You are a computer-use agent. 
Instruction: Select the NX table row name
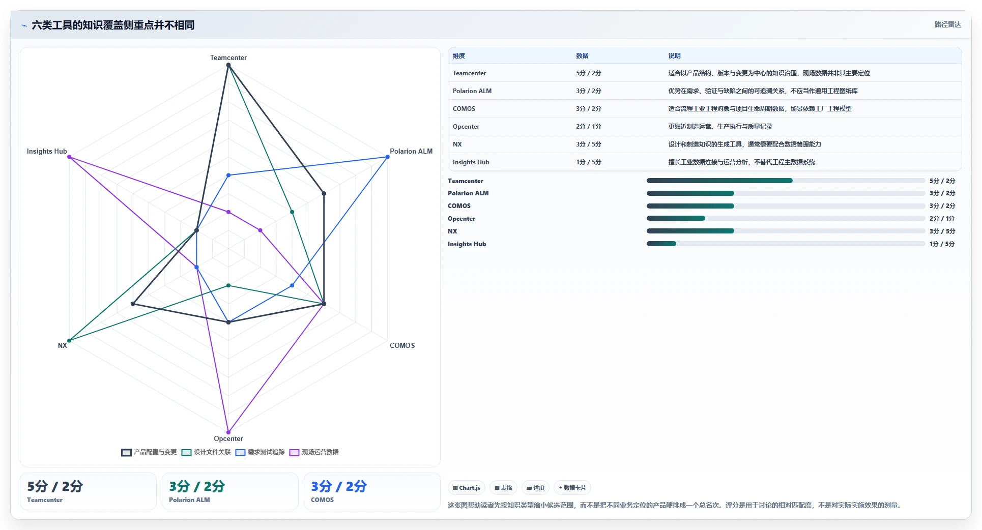tap(457, 144)
